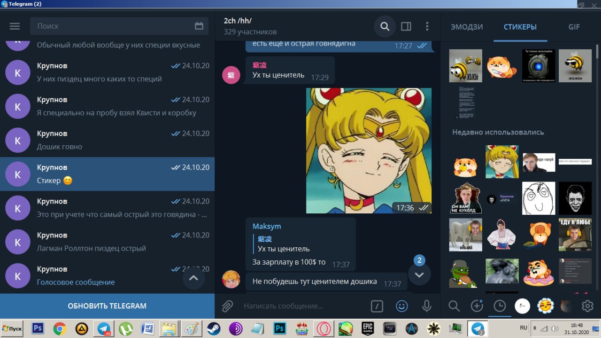Open the 紫 user avatar in chat
601x338 pixels.
[231, 75]
